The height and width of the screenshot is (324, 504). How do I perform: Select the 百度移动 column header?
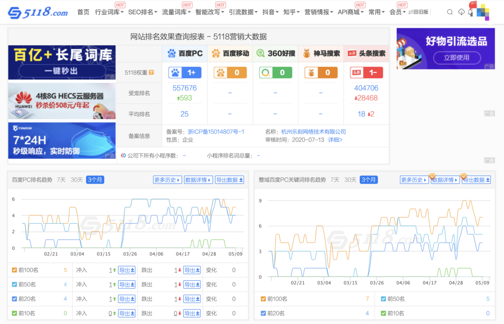click(x=230, y=53)
